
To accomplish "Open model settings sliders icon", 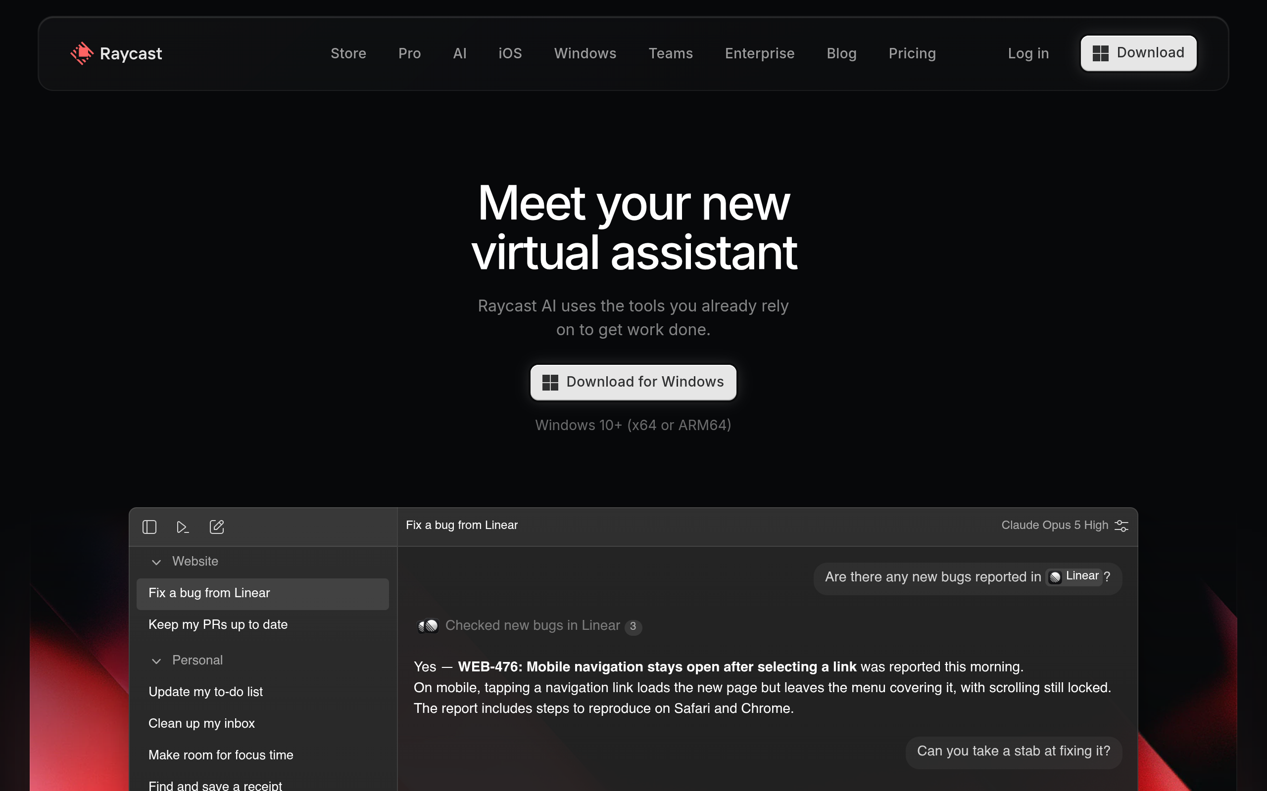I will coord(1121,526).
